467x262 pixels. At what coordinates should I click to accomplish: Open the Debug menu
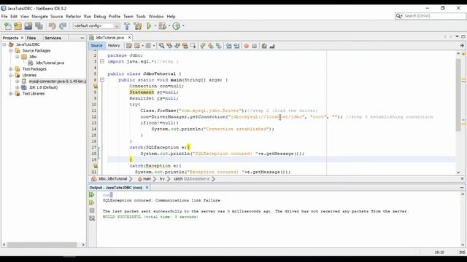(x=100, y=16)
